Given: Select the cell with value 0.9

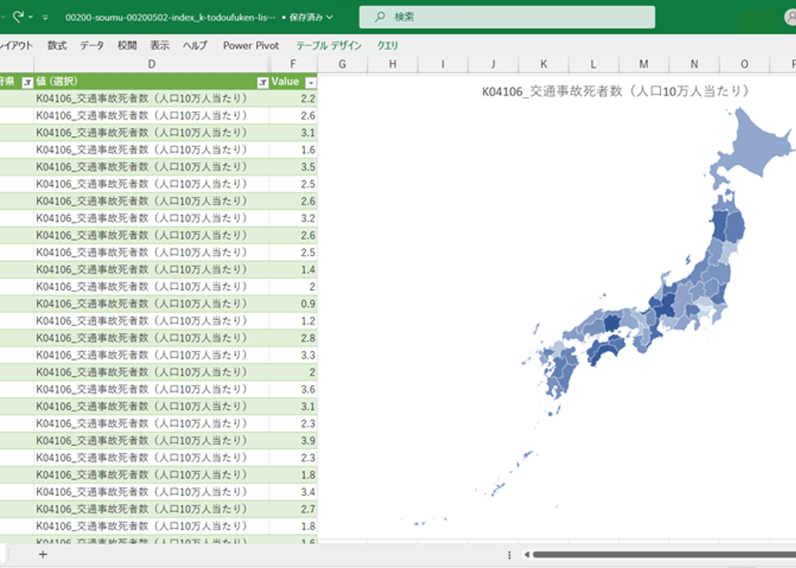Looking at the screenshot, I should (293, 304).
